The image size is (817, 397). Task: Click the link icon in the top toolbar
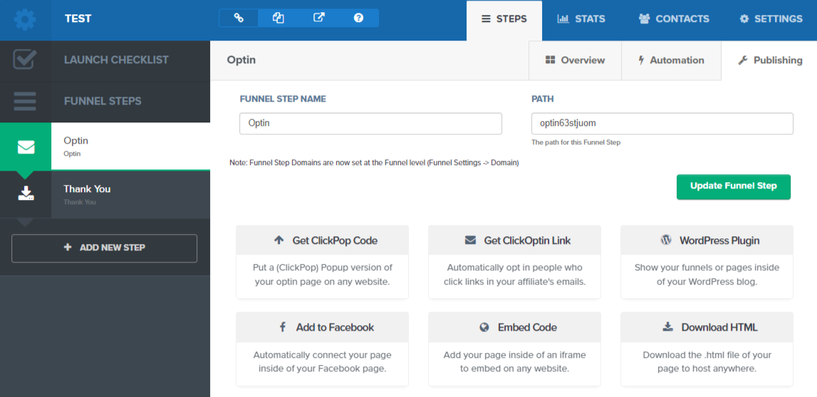pyautogui.click(x=239, y=18)
